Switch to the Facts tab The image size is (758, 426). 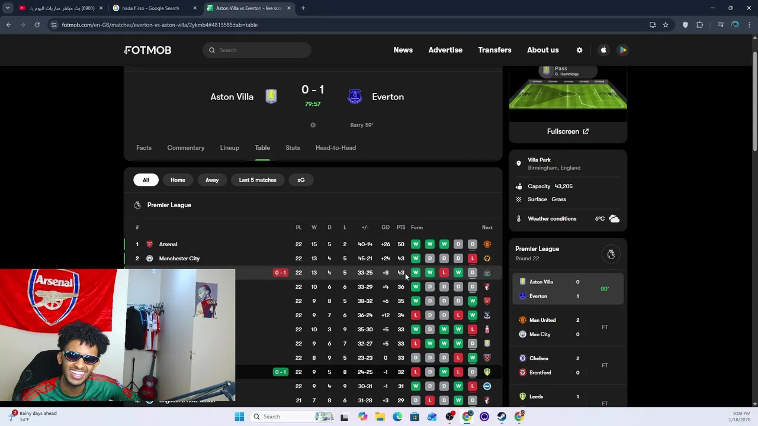[144, 148]
